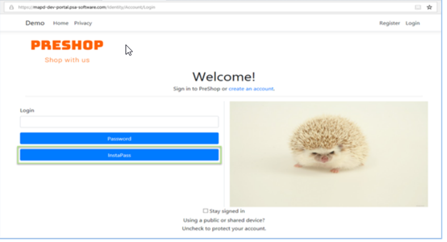Click the PRESHOP logo
The height and width of the screenshot is (242, 447).
pos(67,46)
